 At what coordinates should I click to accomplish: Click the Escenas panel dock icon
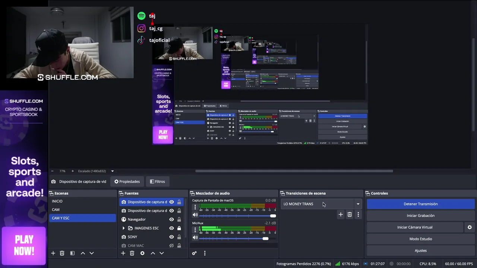tap(51, 193)
